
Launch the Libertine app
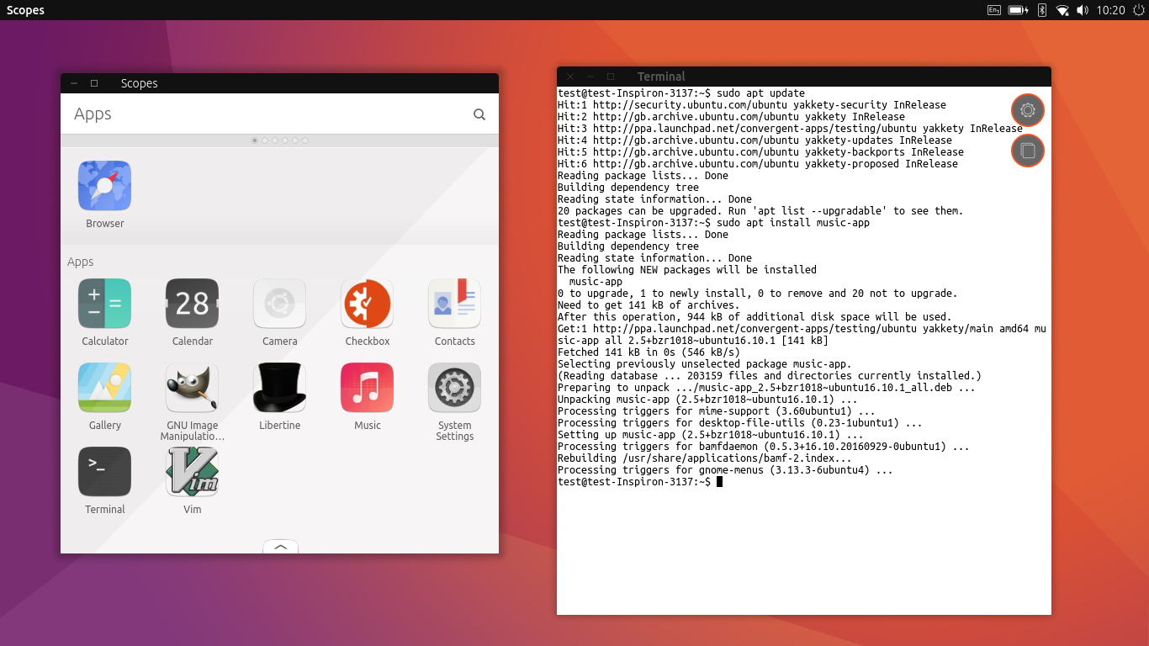[279, 388]
